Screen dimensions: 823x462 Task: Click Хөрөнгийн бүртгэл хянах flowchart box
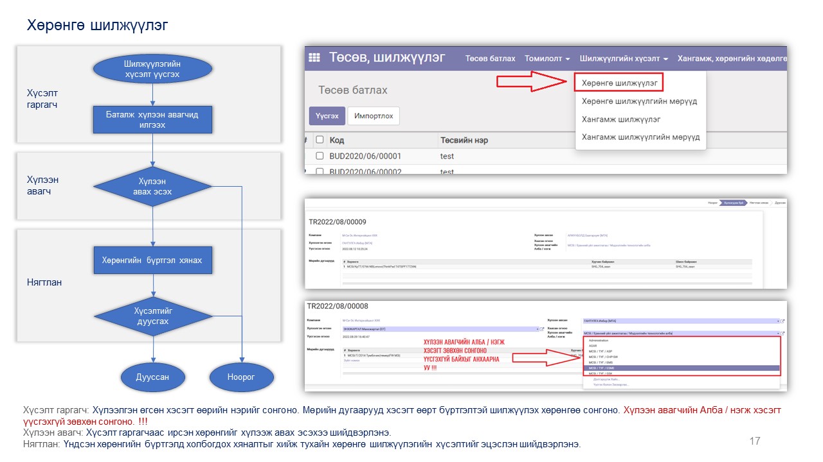[152, 261]
